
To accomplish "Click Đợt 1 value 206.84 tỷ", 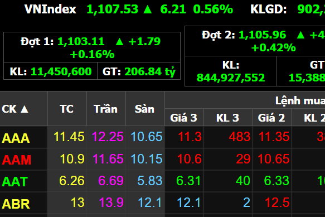I will [x=150, y=71].
